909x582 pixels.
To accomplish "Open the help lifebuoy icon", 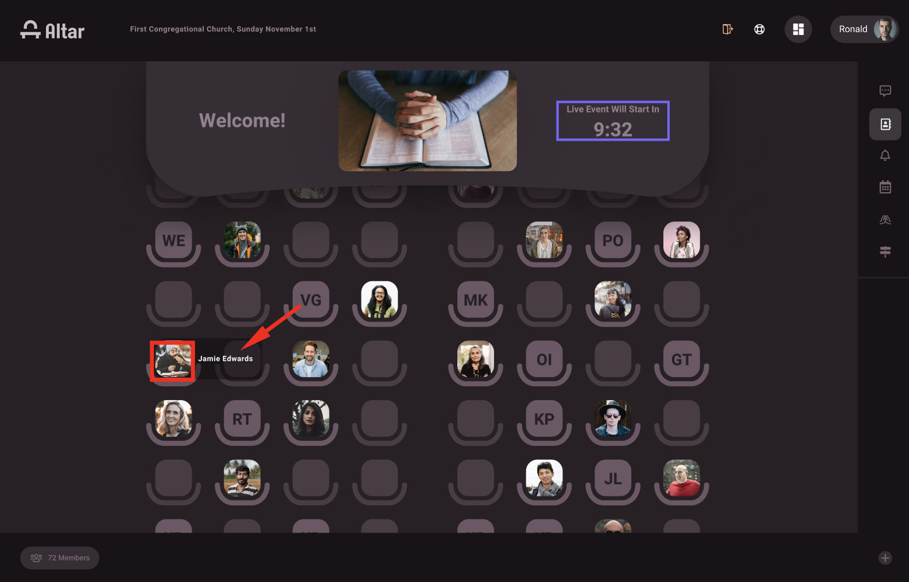I will (759, 29).
